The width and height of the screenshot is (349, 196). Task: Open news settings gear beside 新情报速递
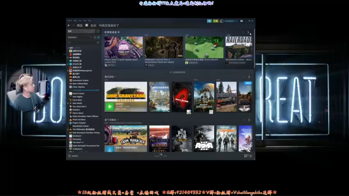coord(119,32)
